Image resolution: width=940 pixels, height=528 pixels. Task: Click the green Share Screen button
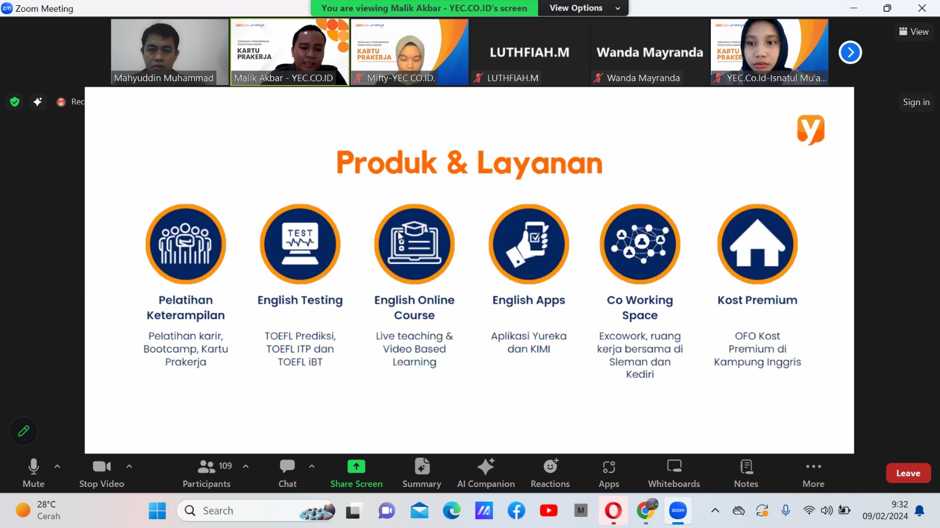[x=356, y=473]
